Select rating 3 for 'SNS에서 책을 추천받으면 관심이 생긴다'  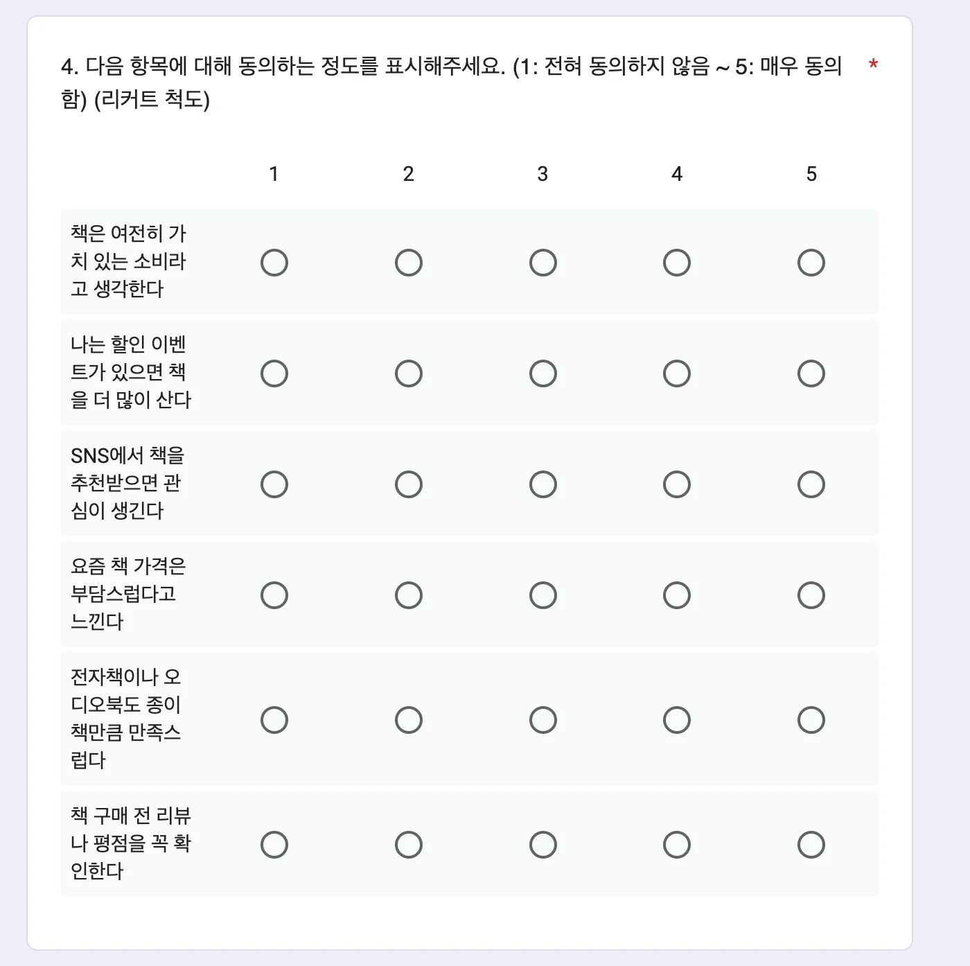[x=543, y=484]
